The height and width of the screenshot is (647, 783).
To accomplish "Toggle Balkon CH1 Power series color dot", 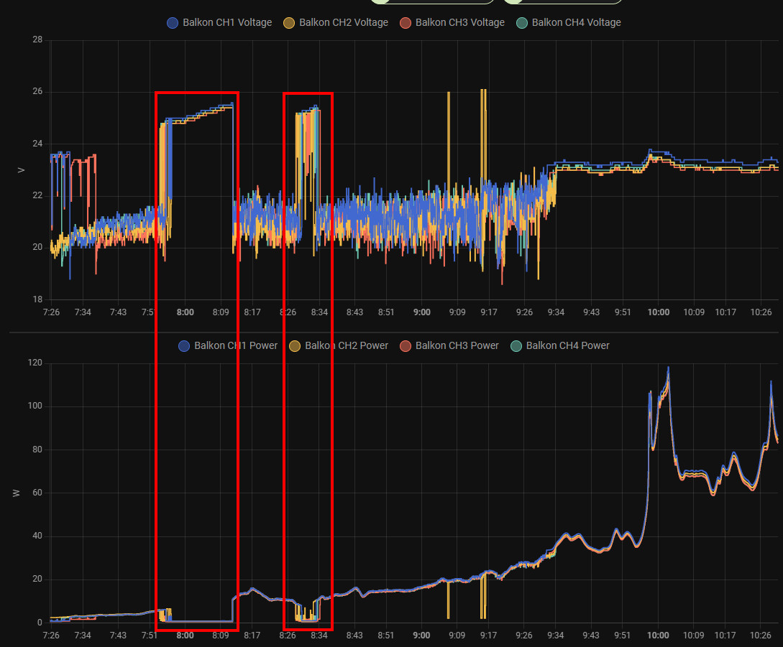I will point(184,346).
